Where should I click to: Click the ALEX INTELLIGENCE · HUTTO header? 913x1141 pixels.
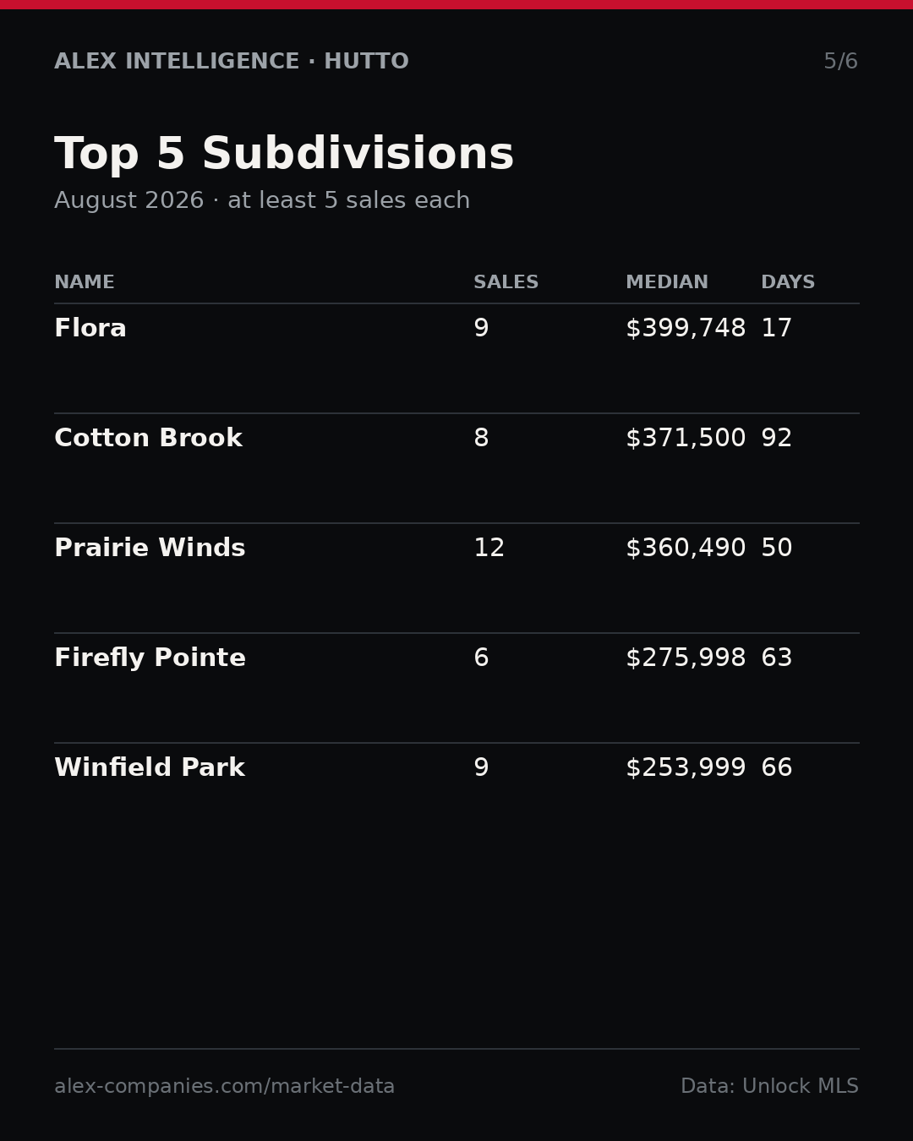tap(232, 62)
